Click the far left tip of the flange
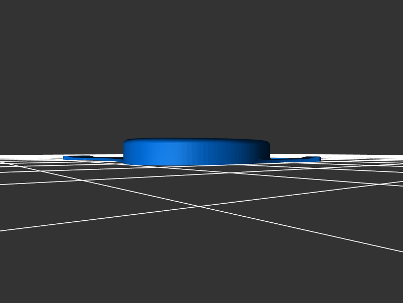 [65, 158]
